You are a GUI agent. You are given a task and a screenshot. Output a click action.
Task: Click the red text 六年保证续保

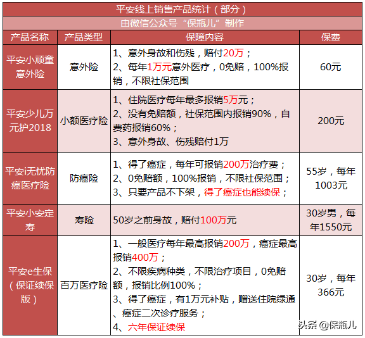157,327
